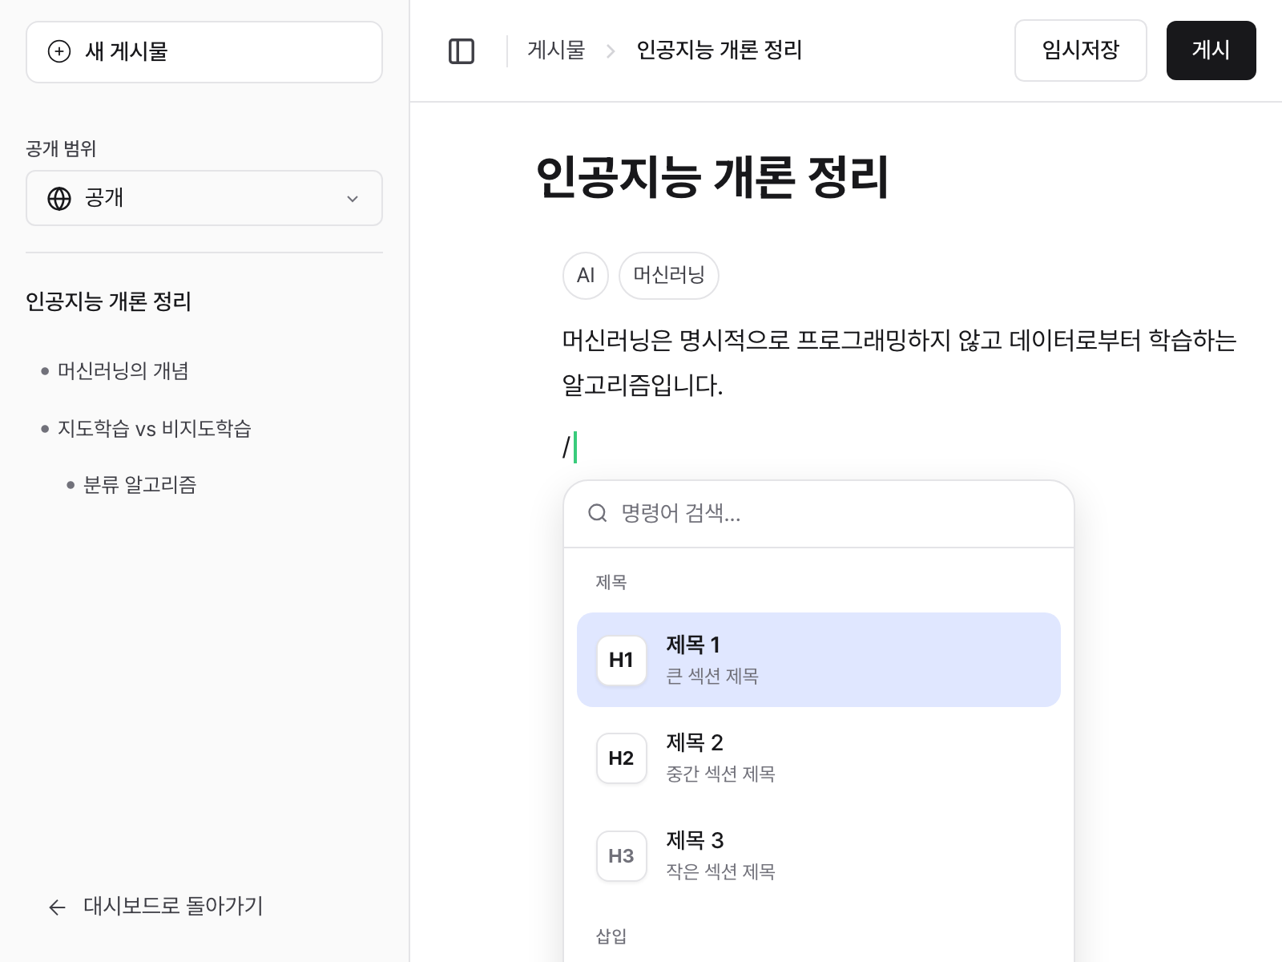This screenshot has height=962, width=1282.
Task: Click the 게시 publish button
Action: pos(1210,51)
